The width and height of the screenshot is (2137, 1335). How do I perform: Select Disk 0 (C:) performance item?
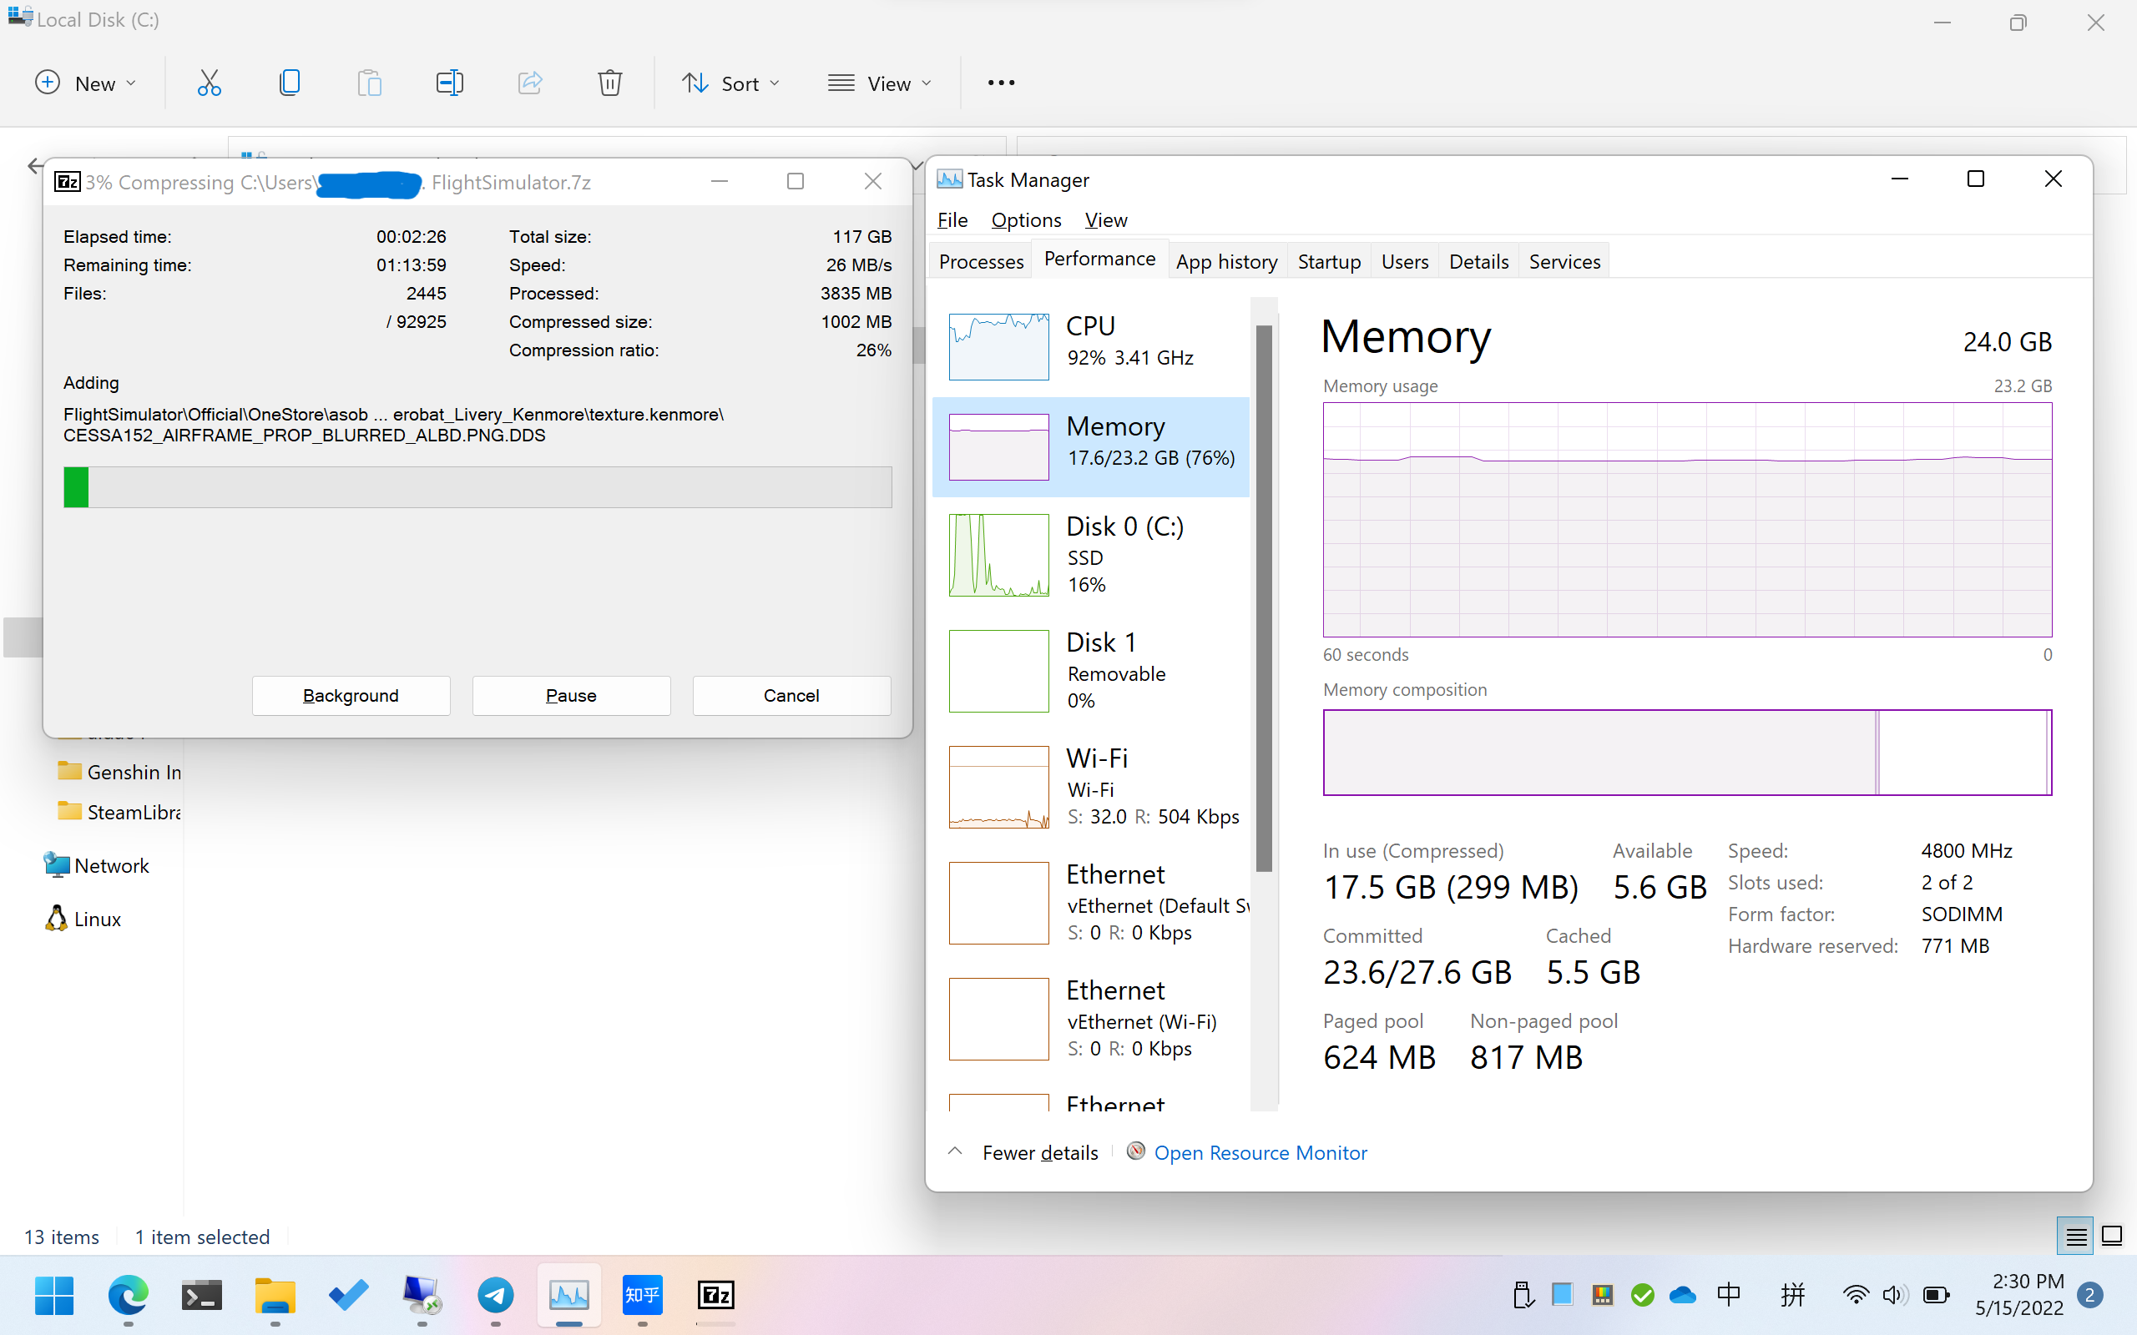pyautogui.click(x=1090, y=556)
